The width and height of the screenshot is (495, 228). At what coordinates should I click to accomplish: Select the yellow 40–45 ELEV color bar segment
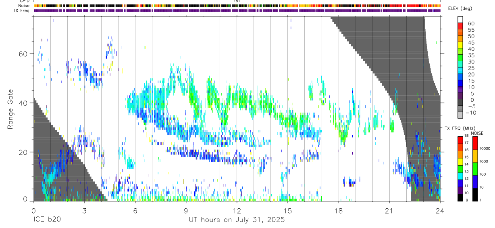point(461,45)
